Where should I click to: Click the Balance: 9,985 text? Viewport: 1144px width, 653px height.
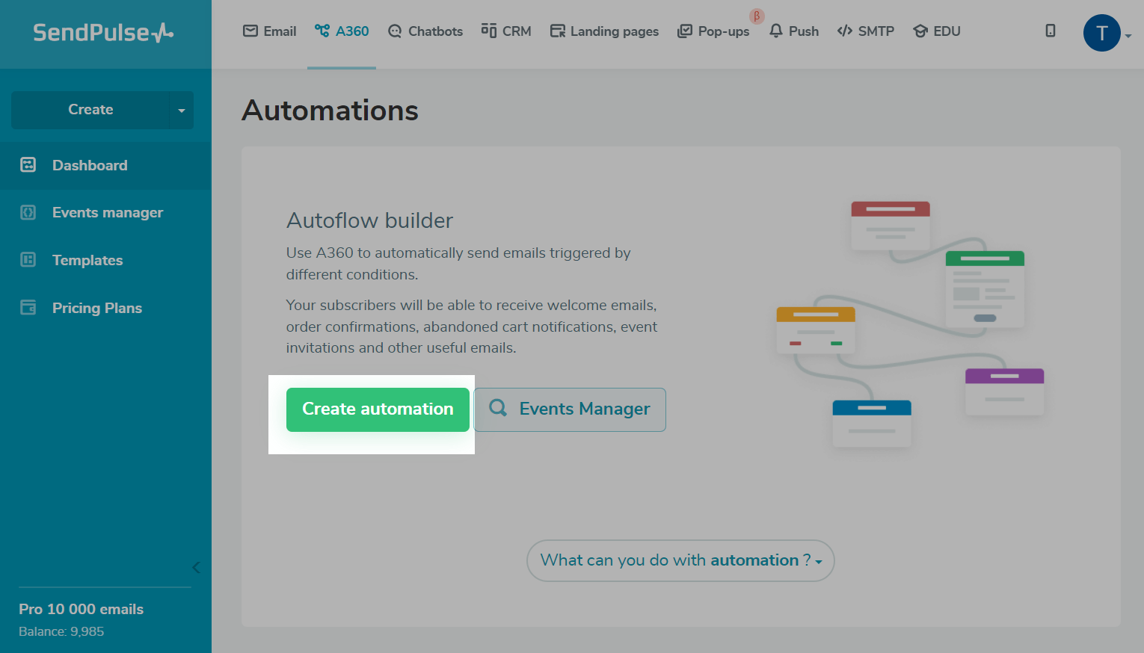pyautogui.click(x=61, y=631)
